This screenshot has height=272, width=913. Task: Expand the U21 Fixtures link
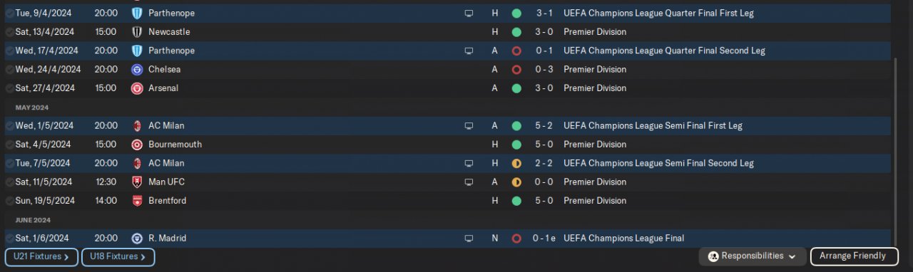[41, 257]
